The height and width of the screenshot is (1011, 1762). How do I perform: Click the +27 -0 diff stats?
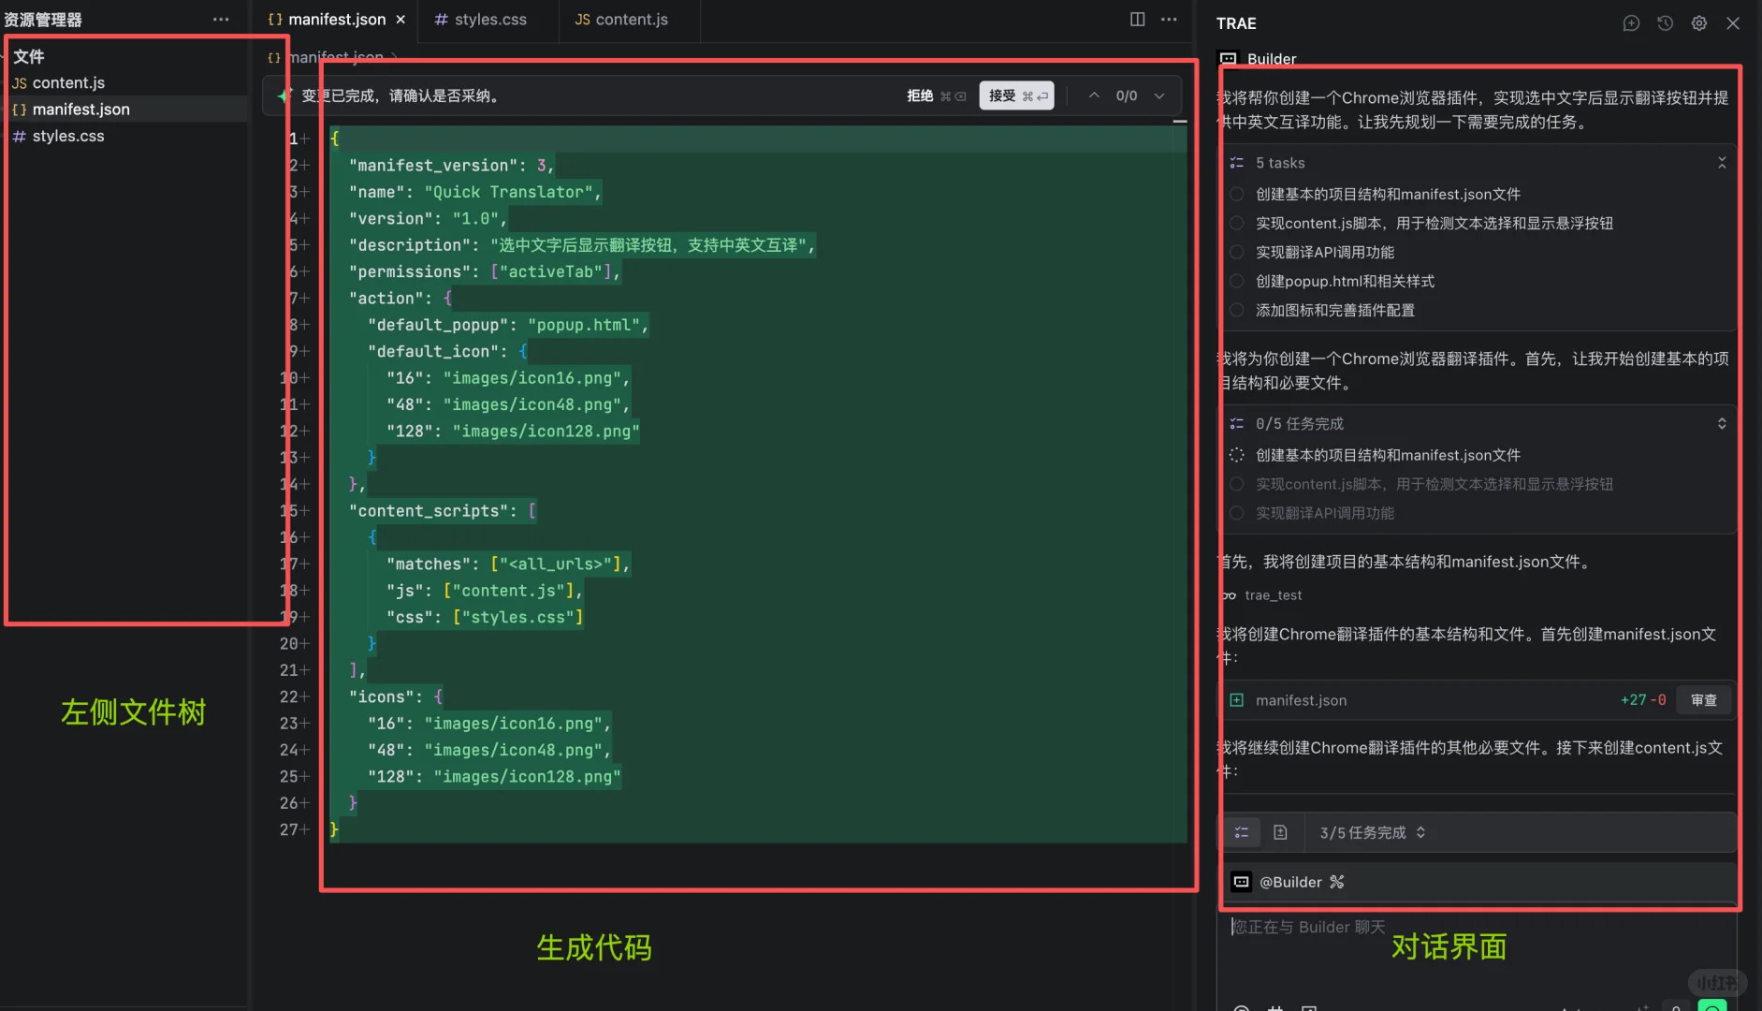tap(1643, 700)
